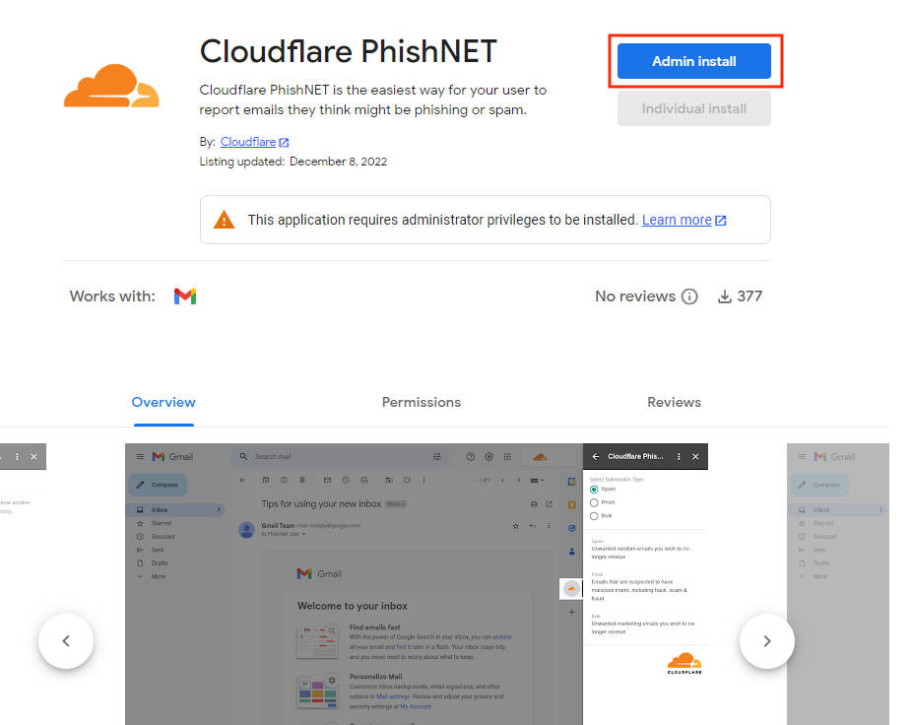Switch to the Permissions tab
911x725 pixels.
422,402
